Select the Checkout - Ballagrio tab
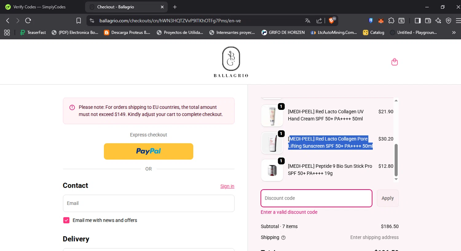Screen dimensions: 461x251 pyautogui.click(x=126, y=7)
